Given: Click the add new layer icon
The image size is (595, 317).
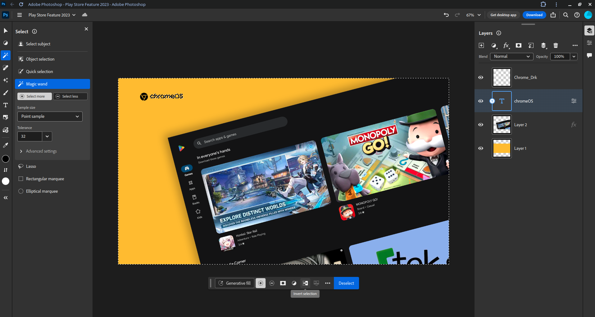Looking at the screenshot, I should (x=481, y=45).
